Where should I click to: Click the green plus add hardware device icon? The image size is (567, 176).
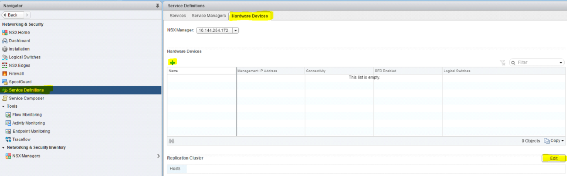[x=172, y=62]
